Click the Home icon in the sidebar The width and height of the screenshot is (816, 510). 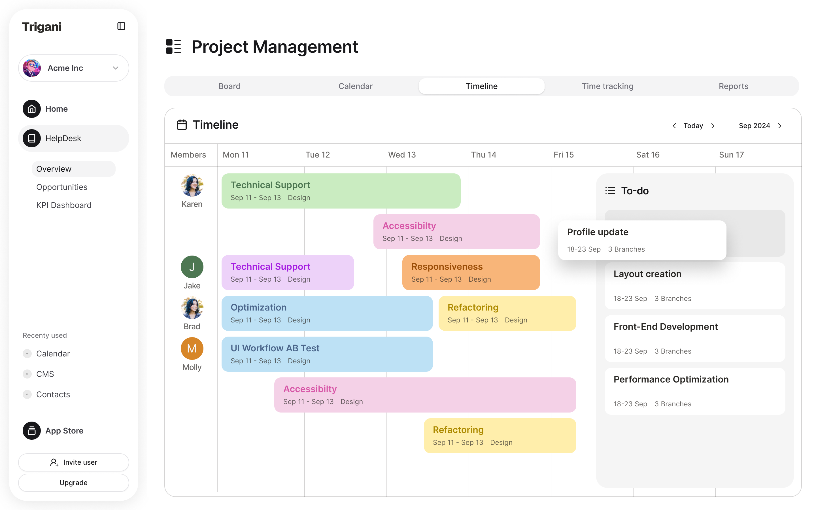31,109
